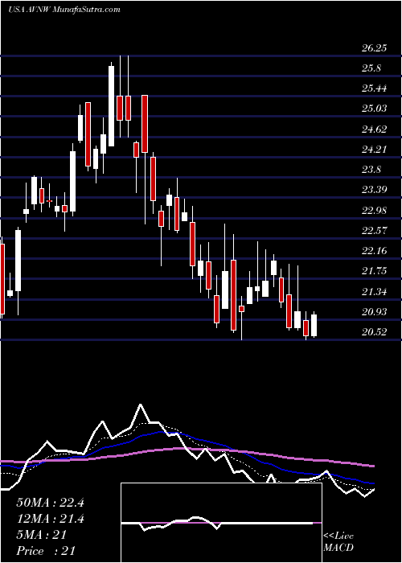Image resolution: width=402 pixels, height=563 pixels.
Task: Click the 24.21 price axis label
Action: point(374,150)
